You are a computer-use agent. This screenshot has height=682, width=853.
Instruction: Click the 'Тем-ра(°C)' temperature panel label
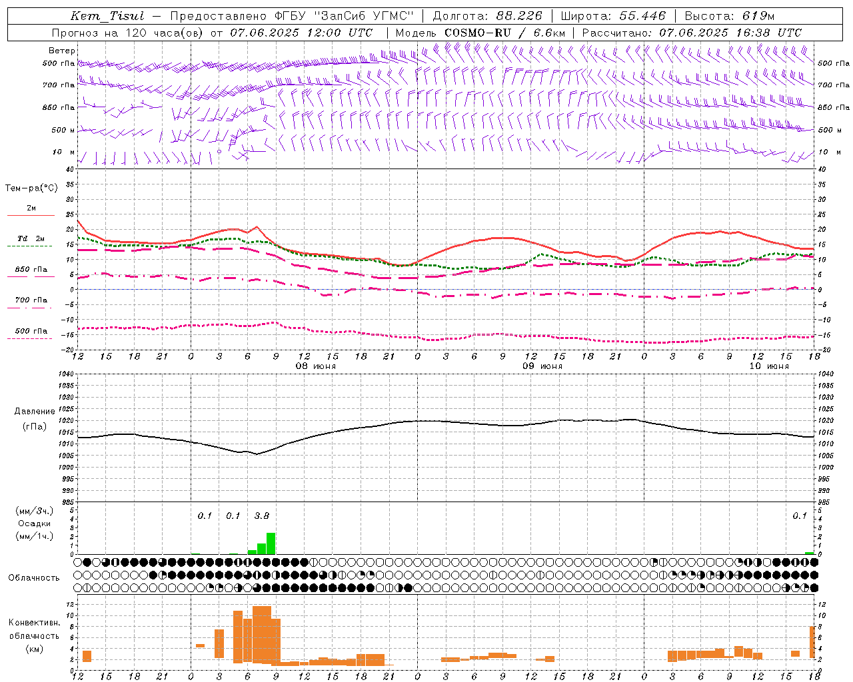[31, 188]
